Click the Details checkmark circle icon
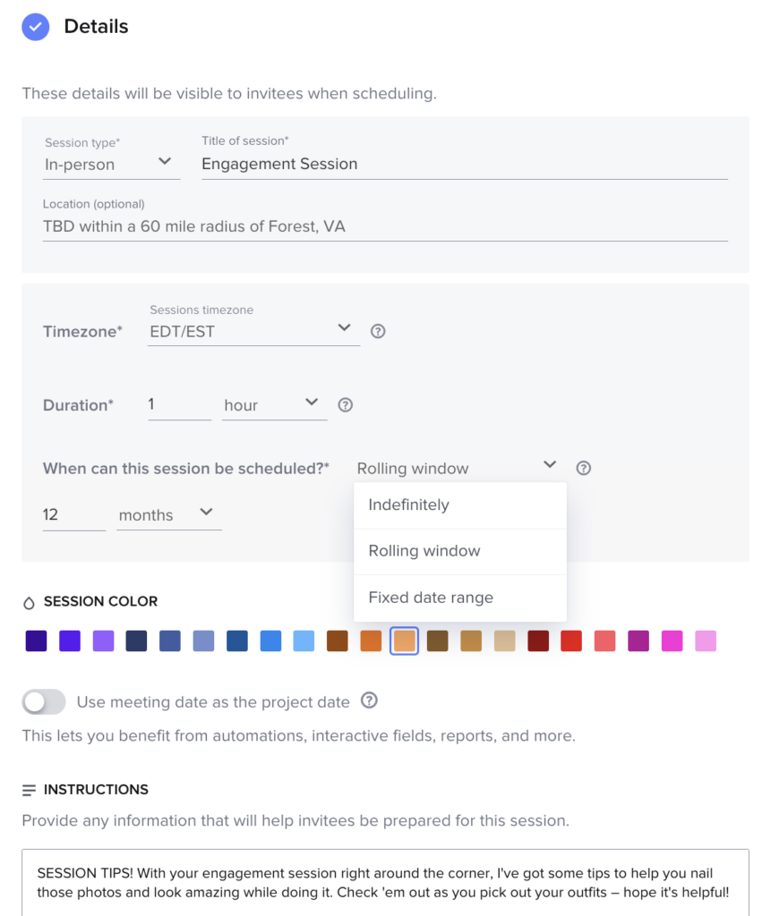The width and height of the screenshot is (771, 916). (x=36, y=27)
